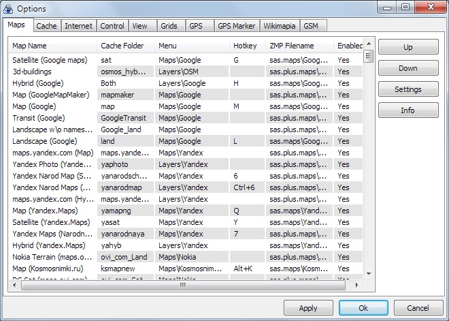
Task: Sort by Map Name column header
Action: [52, 46]
